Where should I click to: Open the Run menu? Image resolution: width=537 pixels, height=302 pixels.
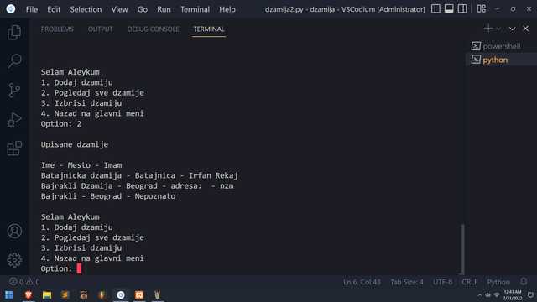pyautogui.click(x=164, y=9)
